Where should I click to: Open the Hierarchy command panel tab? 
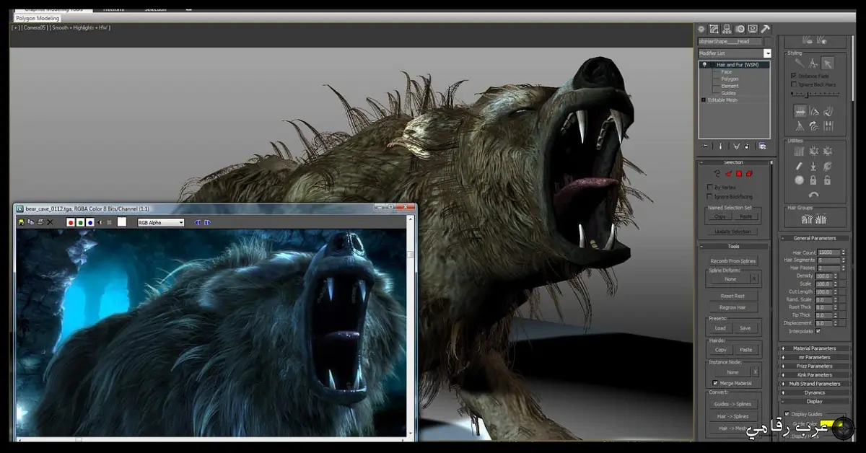(x=727, y=29)
